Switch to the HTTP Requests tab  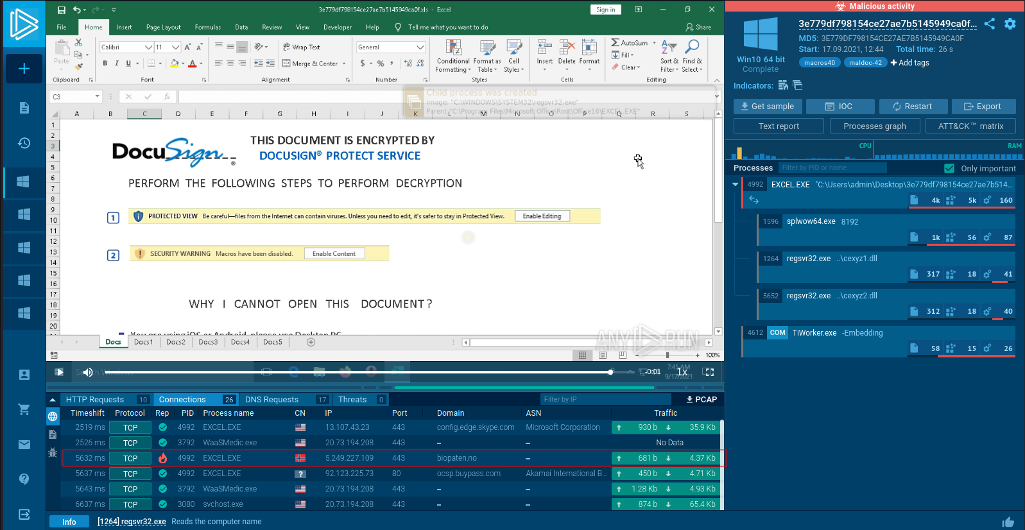(107, 399)
